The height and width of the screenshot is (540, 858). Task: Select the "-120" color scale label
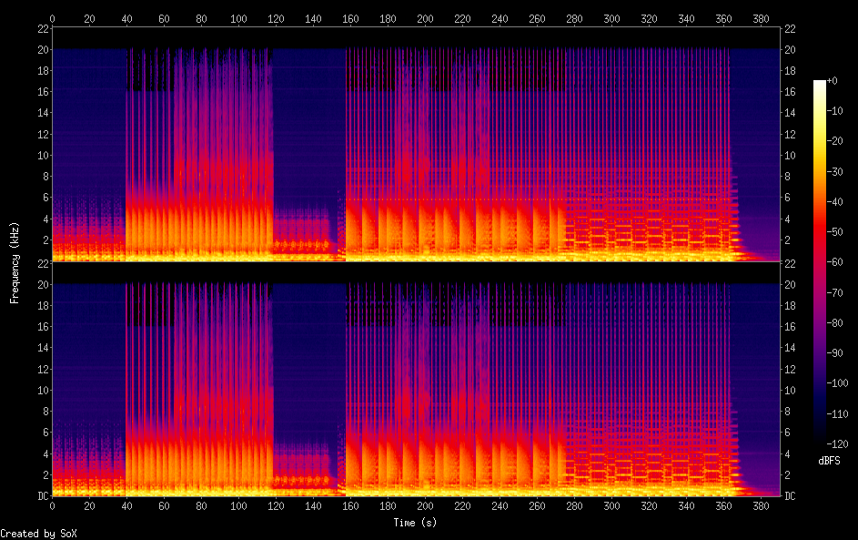coord(838,444)
